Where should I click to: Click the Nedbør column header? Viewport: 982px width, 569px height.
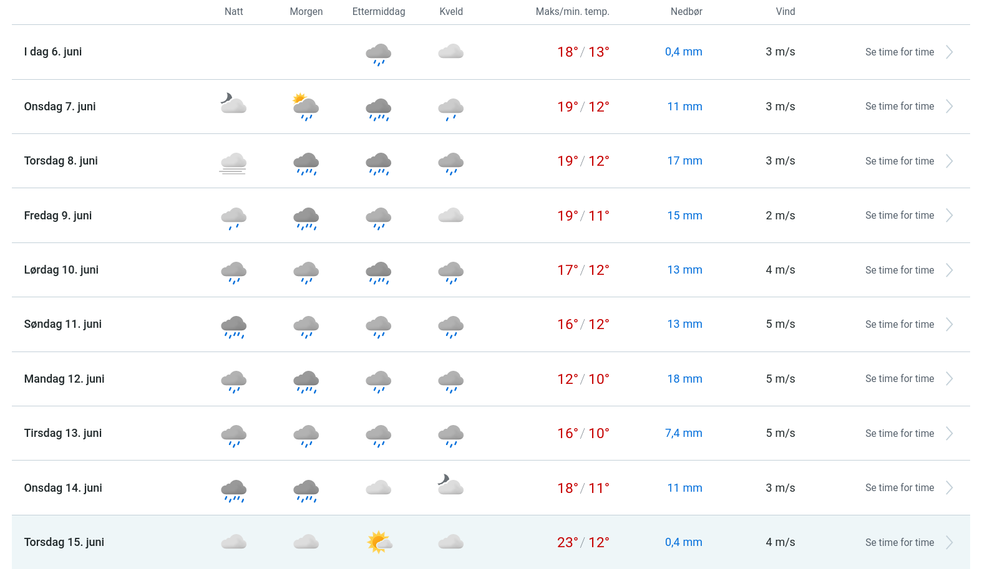pyautogui.click(x=686, y=12)
